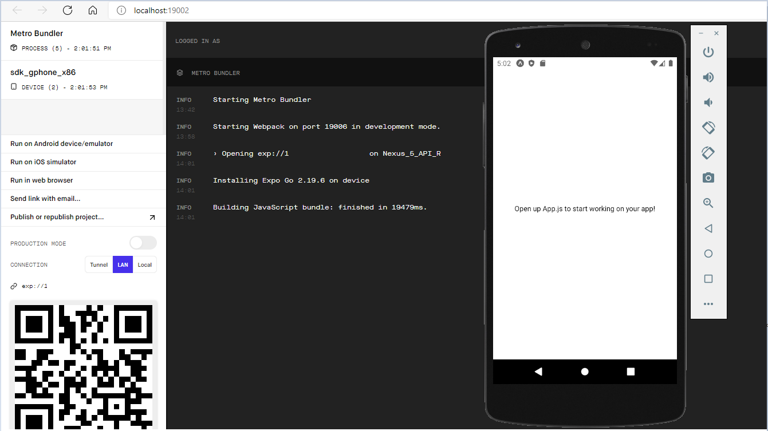Click emulator toolbar home circle
768x431 pixels.
pyautogui.click(x=708, y=254)
